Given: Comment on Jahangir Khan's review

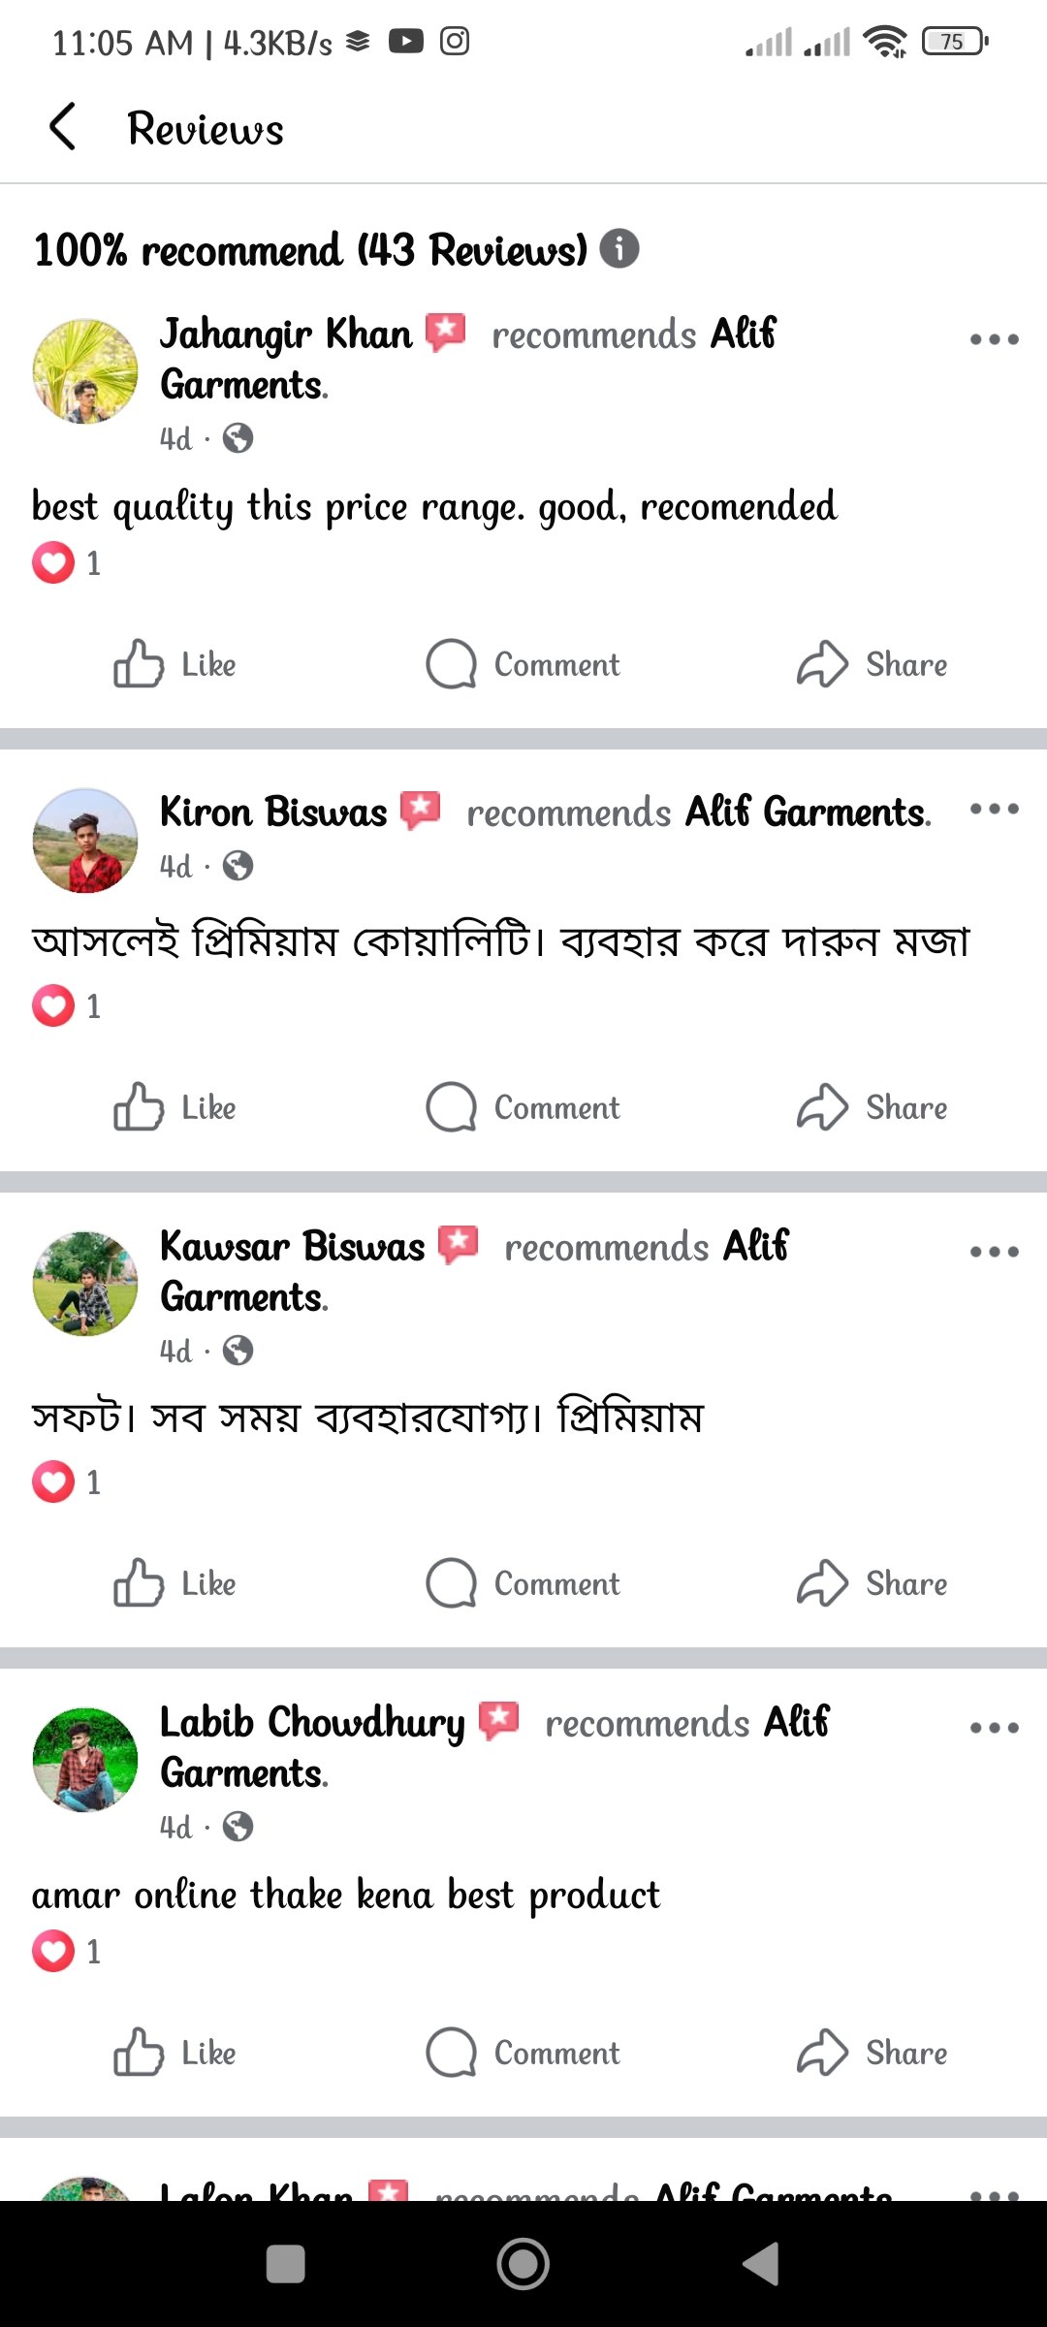Looking at the screenshot, I should pyautogui.click(x=523, y=664).
